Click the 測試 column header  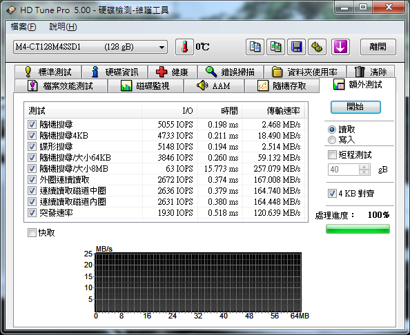point(84,111)
